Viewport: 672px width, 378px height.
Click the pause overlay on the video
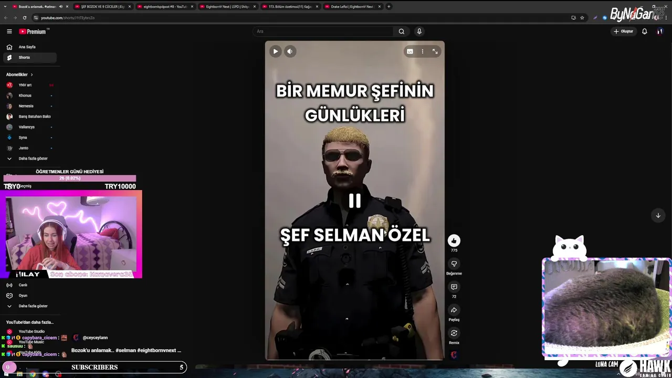pos(355,201)
